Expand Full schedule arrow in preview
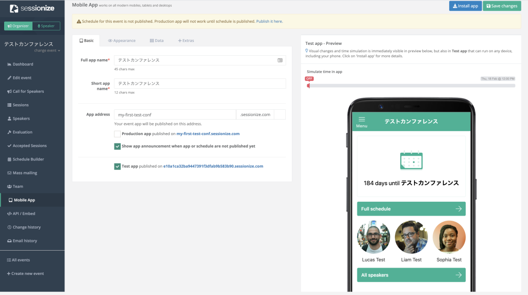This screenshot has width=528, height=295. coord(458,209)
